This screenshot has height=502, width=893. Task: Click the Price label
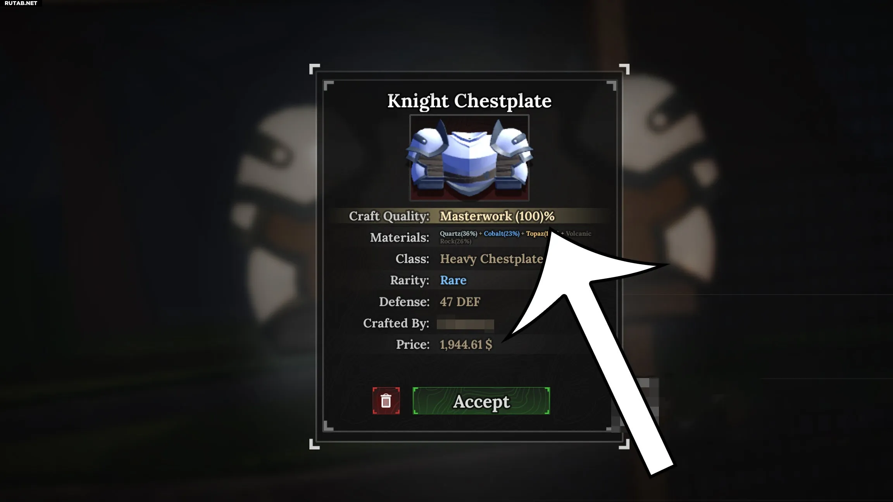(x=413, y=344)
